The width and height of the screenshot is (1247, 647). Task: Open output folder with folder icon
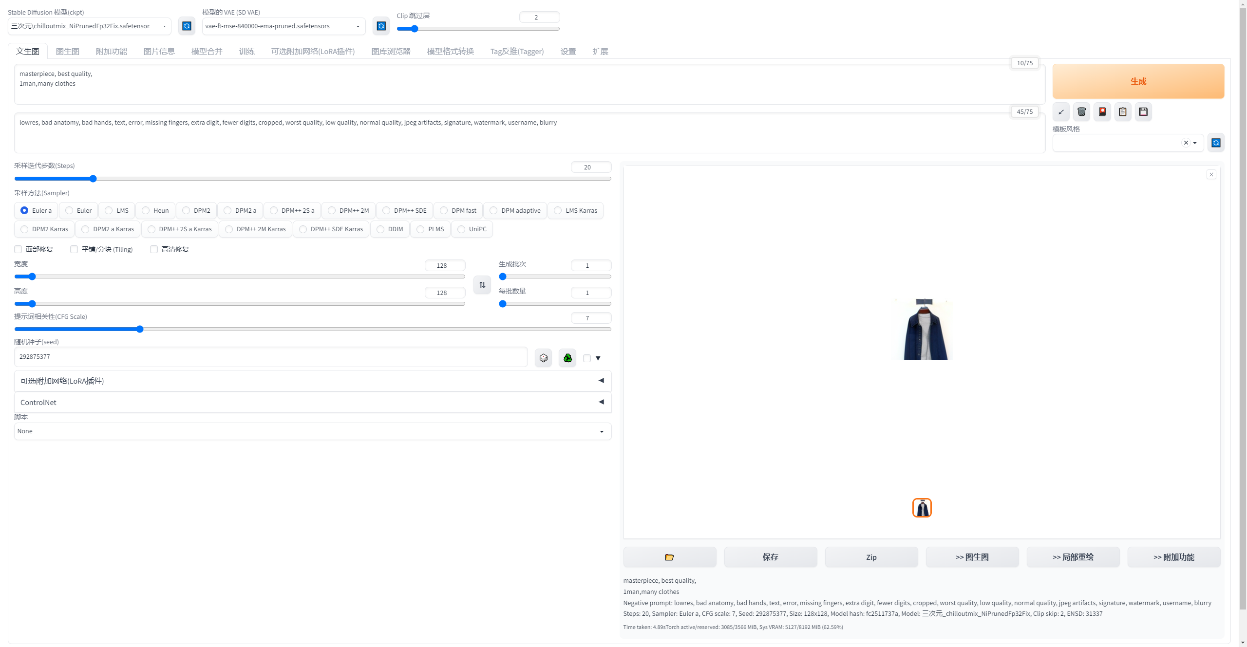[669, 557]
